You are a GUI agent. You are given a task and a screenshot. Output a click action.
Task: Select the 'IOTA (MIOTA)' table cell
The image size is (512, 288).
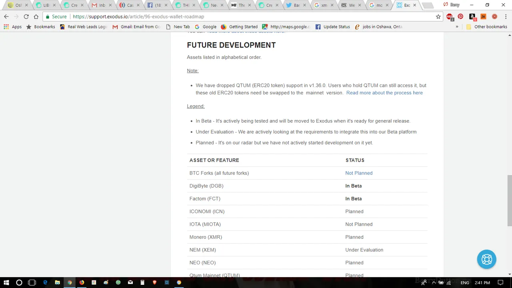click(x=205, y=224)
